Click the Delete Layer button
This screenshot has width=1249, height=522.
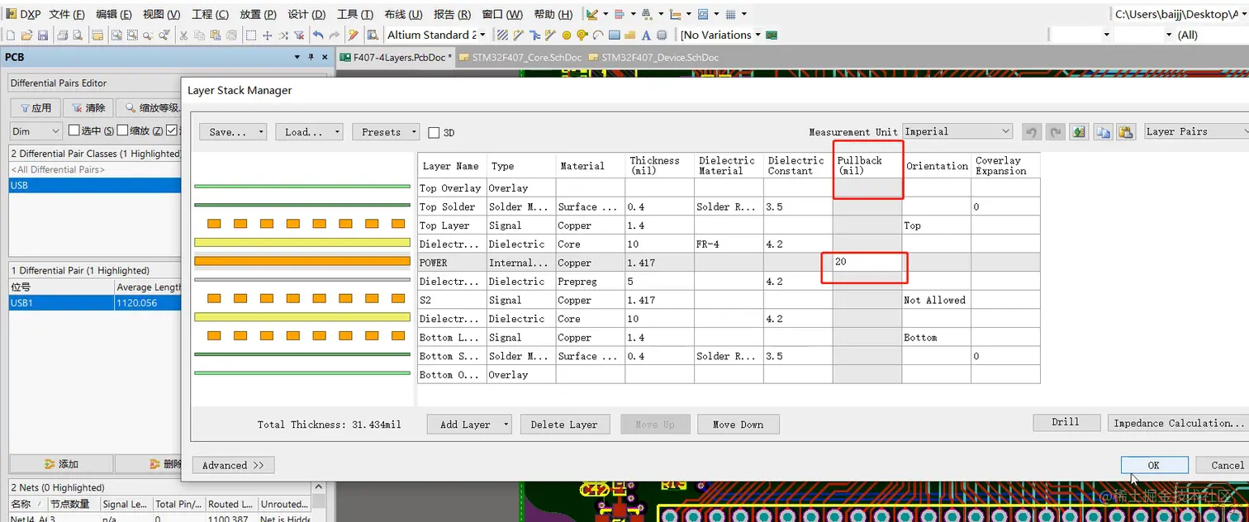click(564, 425)
